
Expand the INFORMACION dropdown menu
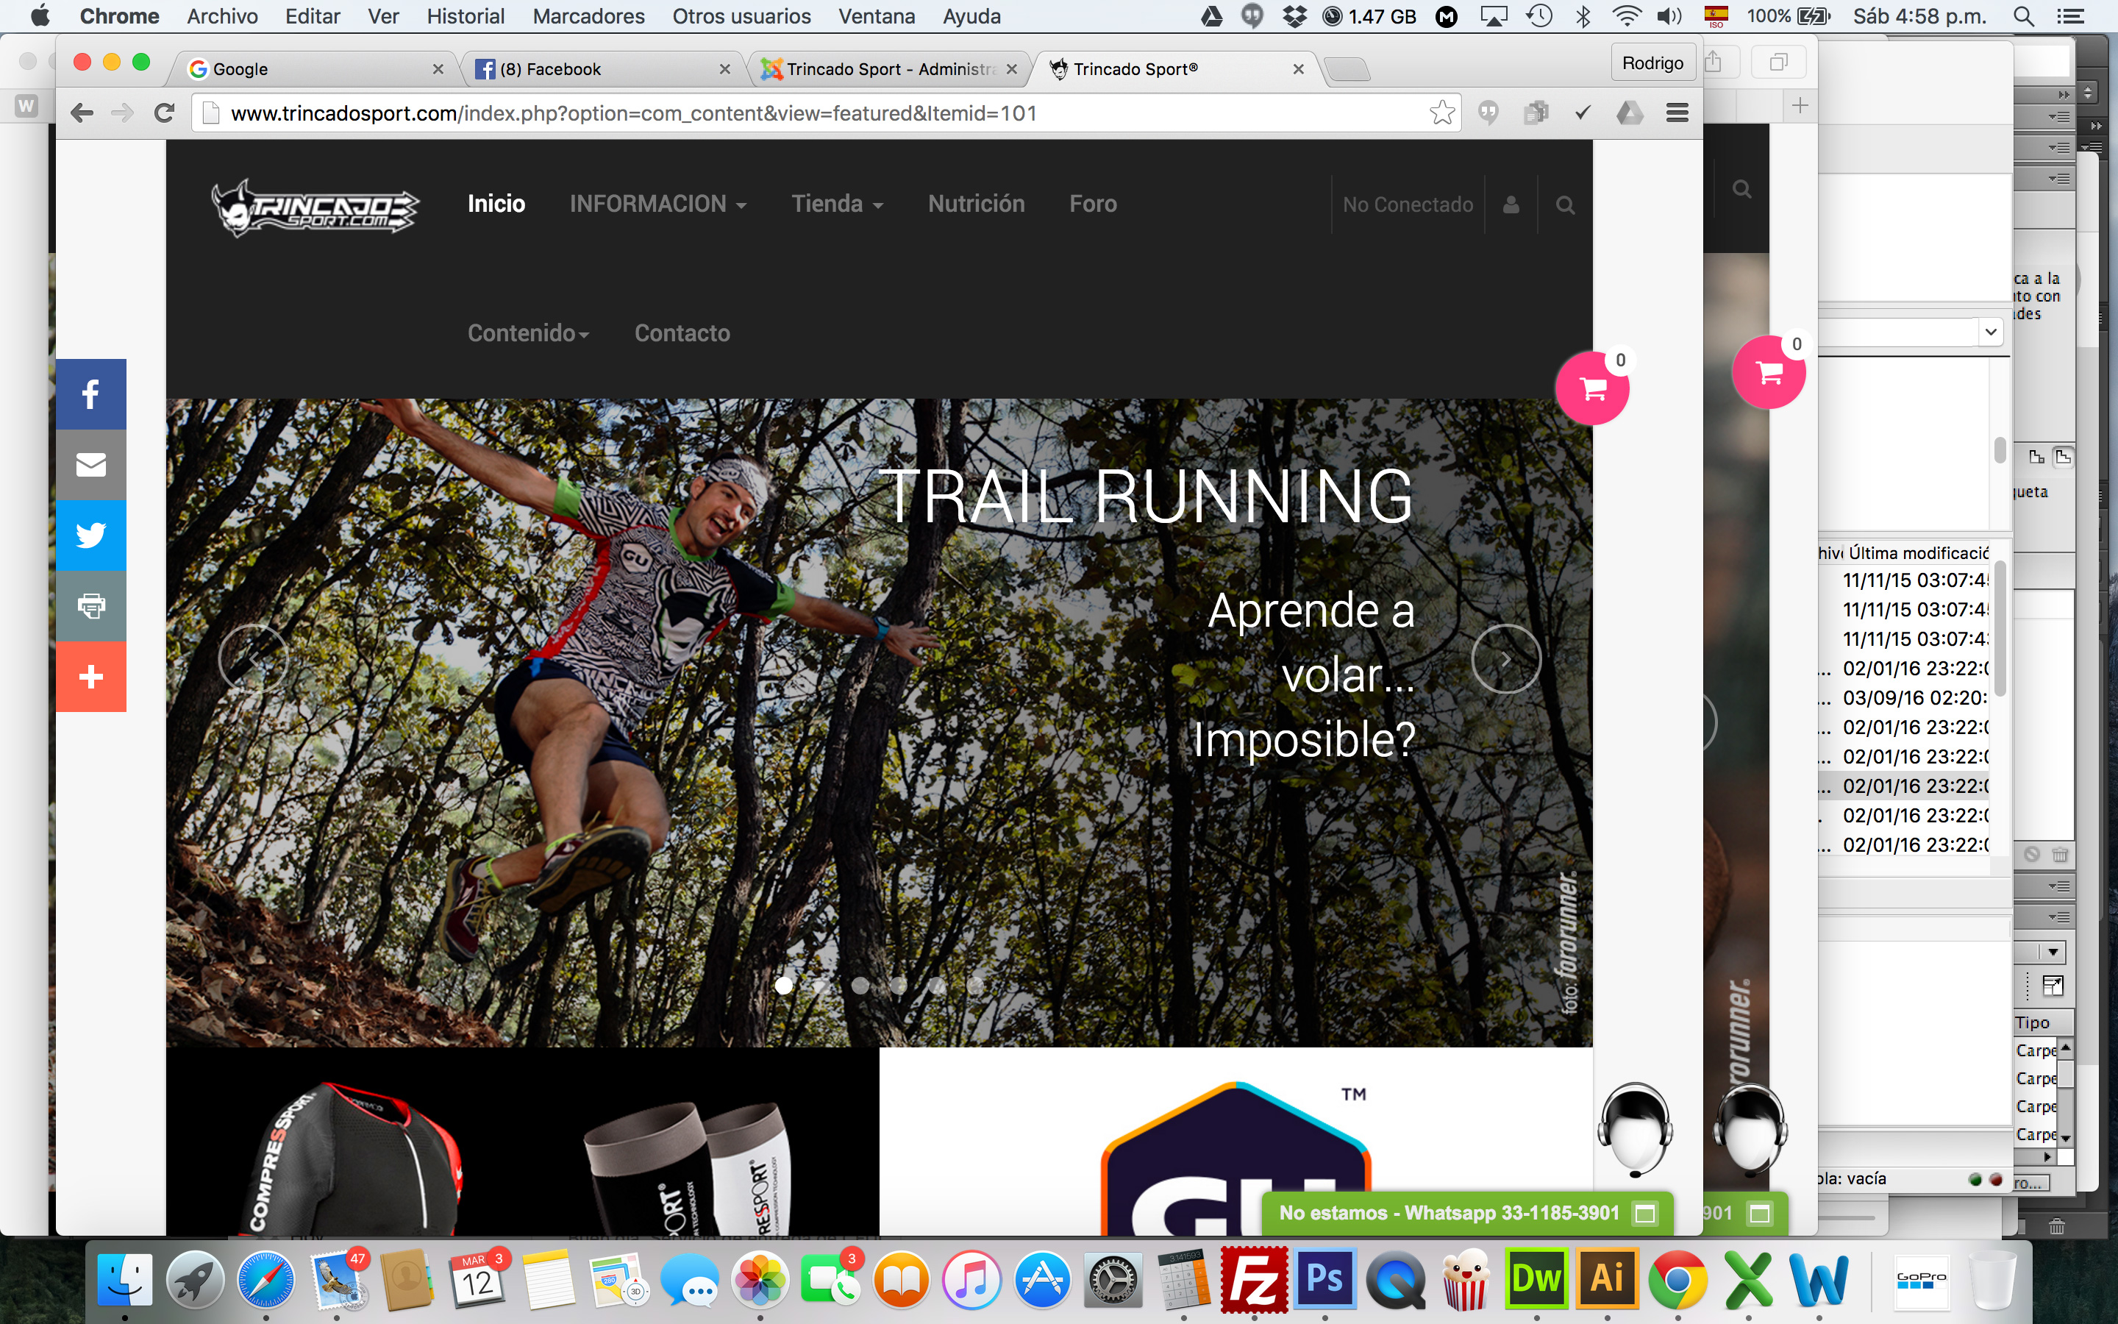[x=657, y=204]
